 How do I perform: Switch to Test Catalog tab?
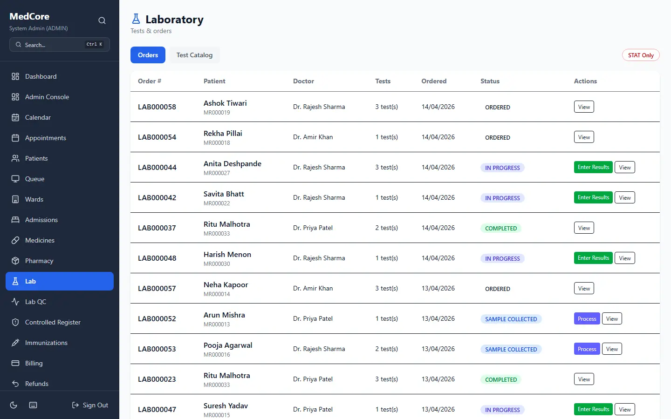point(194,55)
